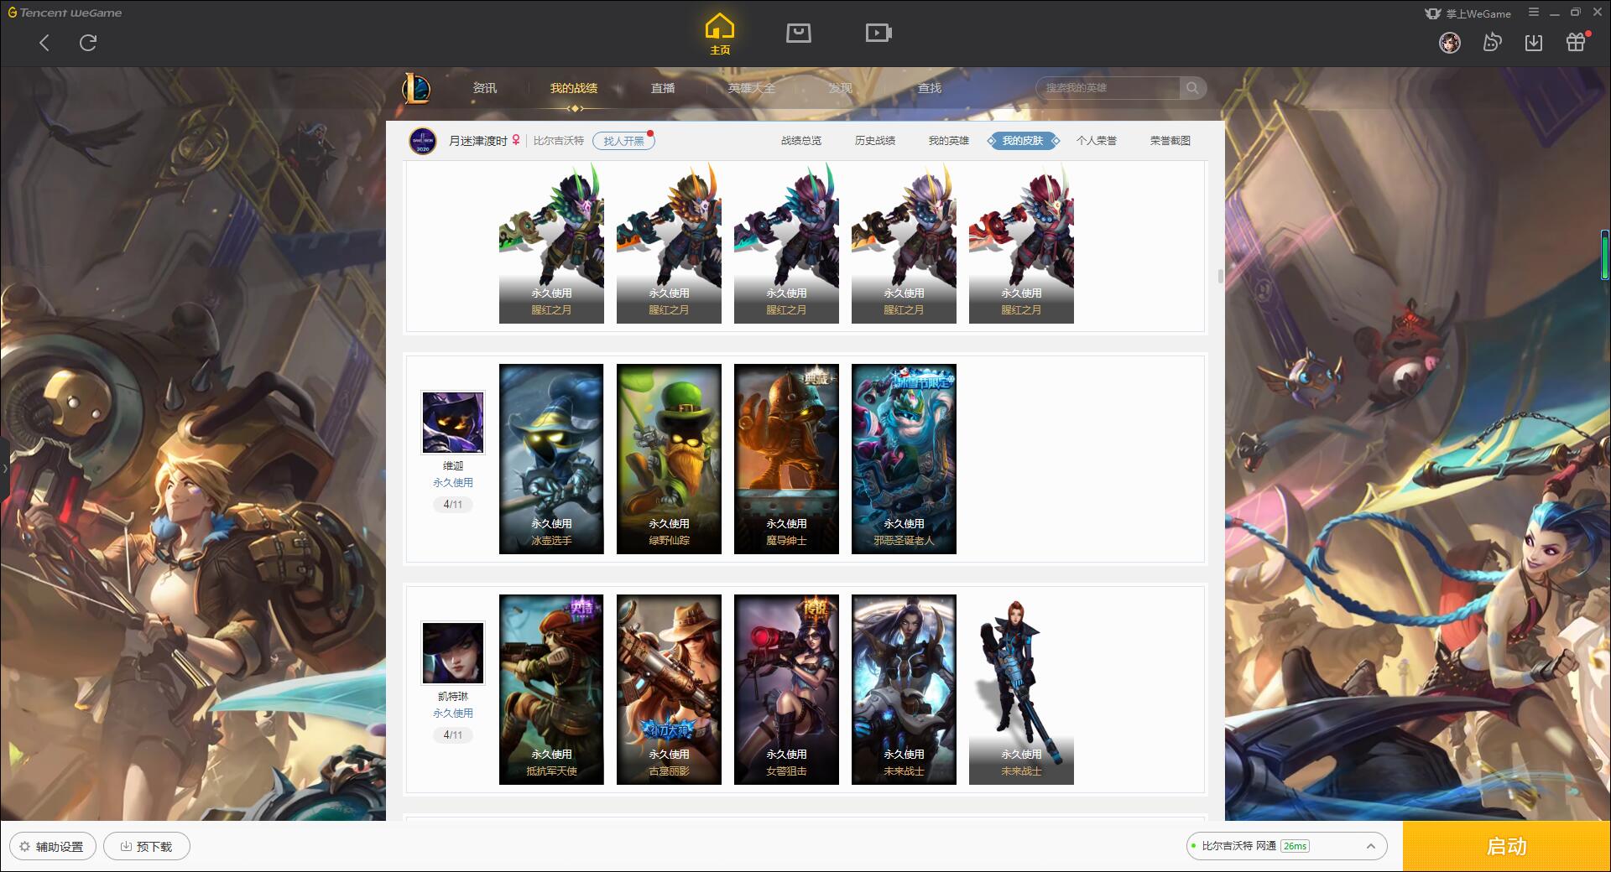Select the 我的皮肤 sub-tab

[x=1023, y=141]
